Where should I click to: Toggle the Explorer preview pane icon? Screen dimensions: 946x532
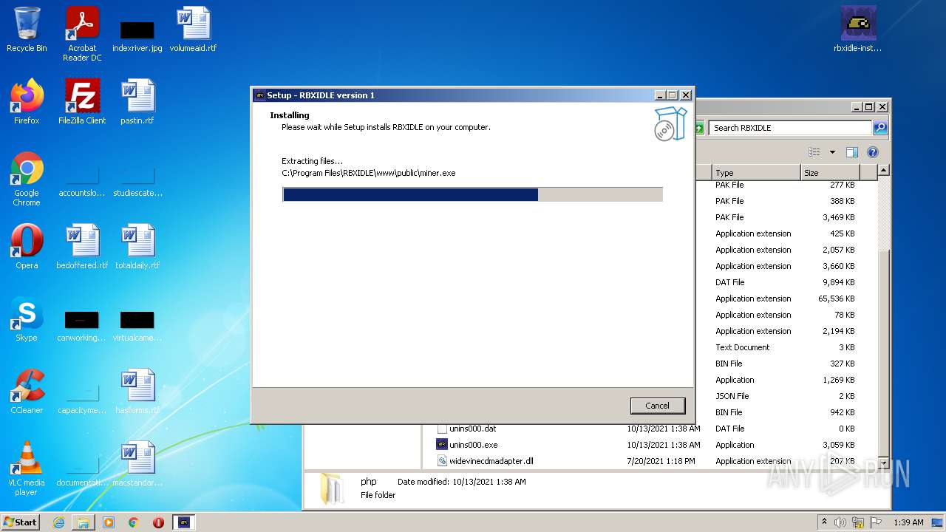pyautogui.click(x=852, y=152)
